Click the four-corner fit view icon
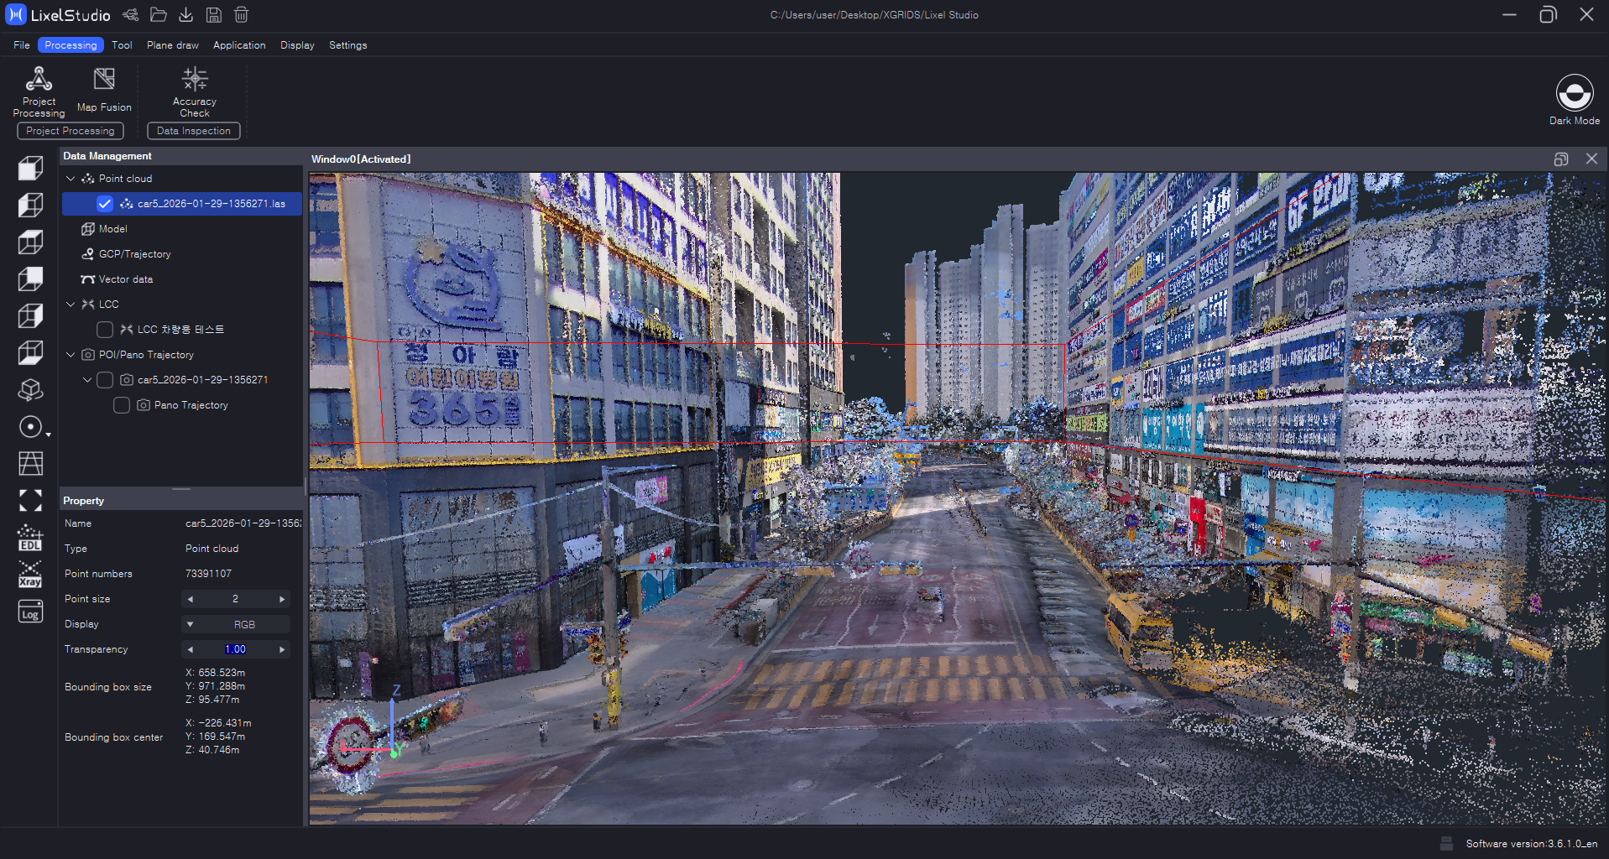The height and width of the screenshot is (859, 1609). click(31, 500)
